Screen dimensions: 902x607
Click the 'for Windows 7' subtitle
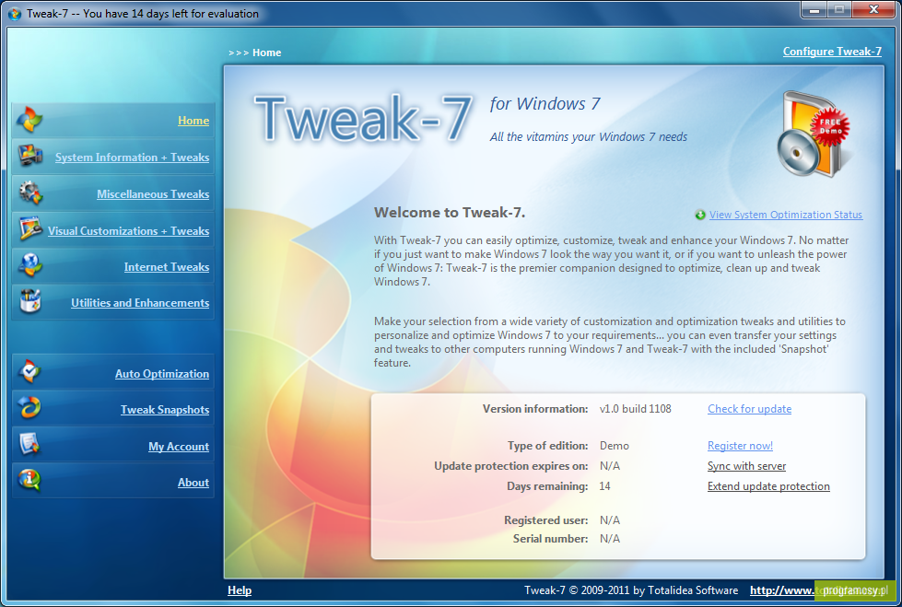point(545,103)
